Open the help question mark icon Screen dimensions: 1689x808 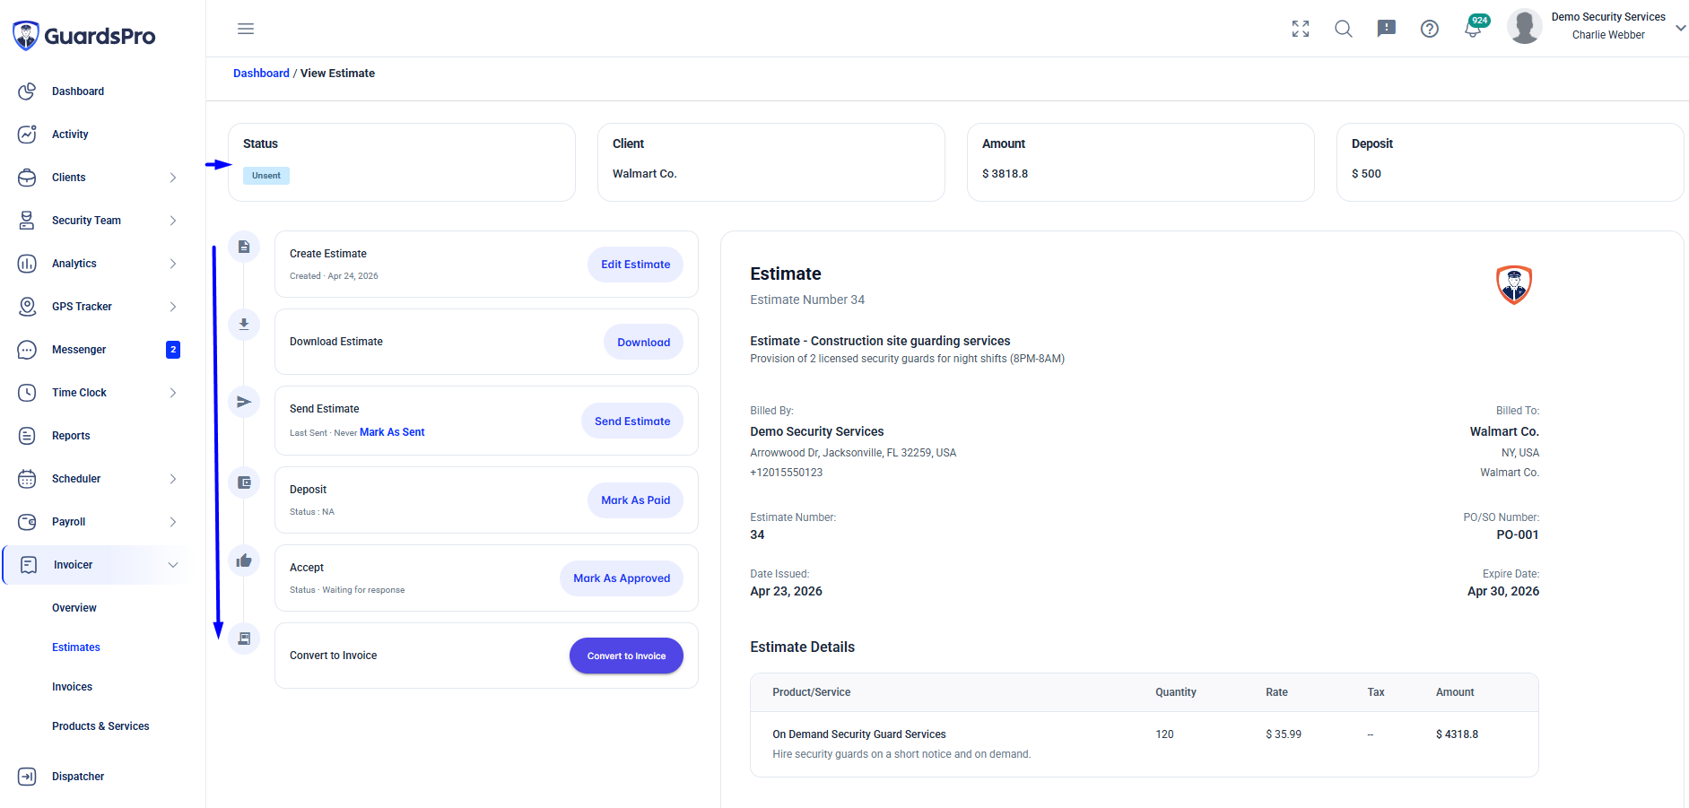point(1430,29)
